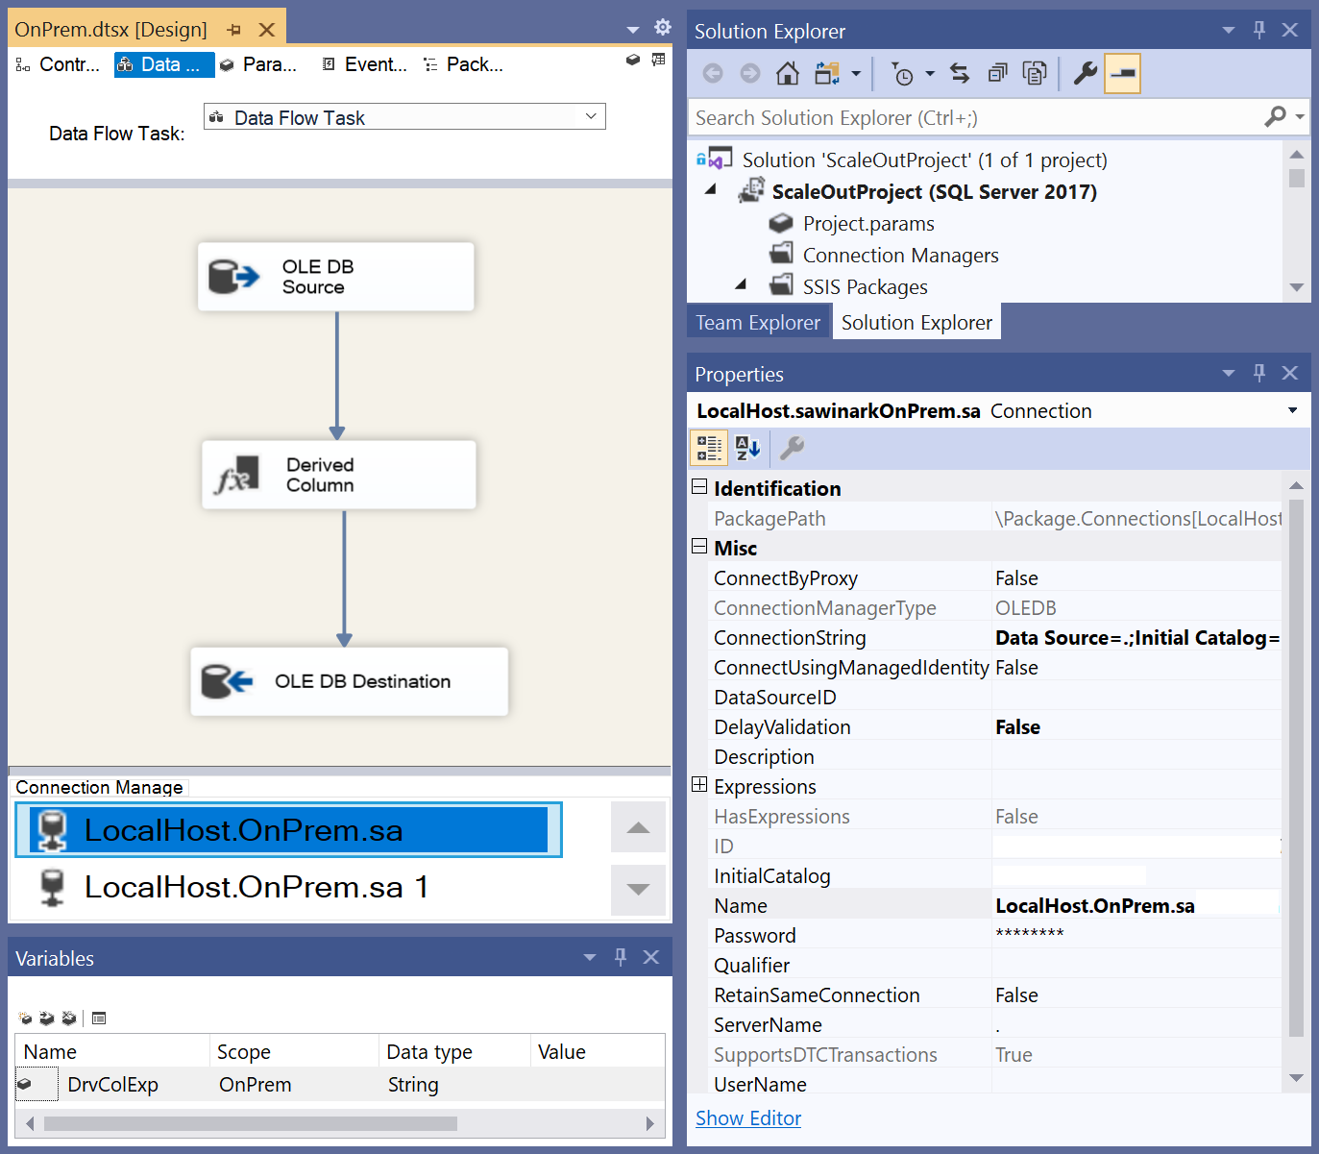1319x1154 pixels.
Task: Click the Properties wrench icon in Solution Explorer
Action: click(1085, 73)
